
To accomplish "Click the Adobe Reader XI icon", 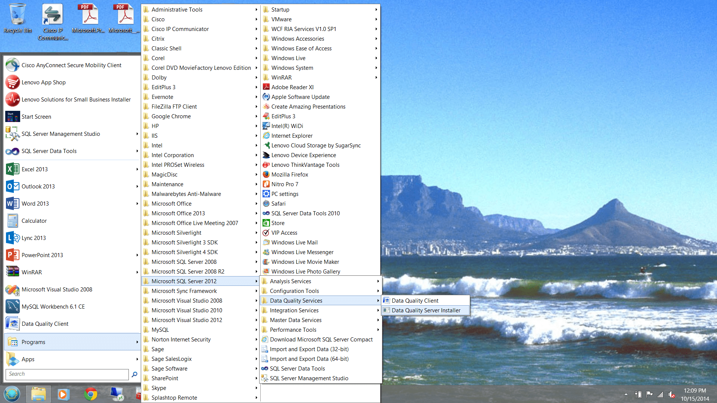I will tap(266, 87).
